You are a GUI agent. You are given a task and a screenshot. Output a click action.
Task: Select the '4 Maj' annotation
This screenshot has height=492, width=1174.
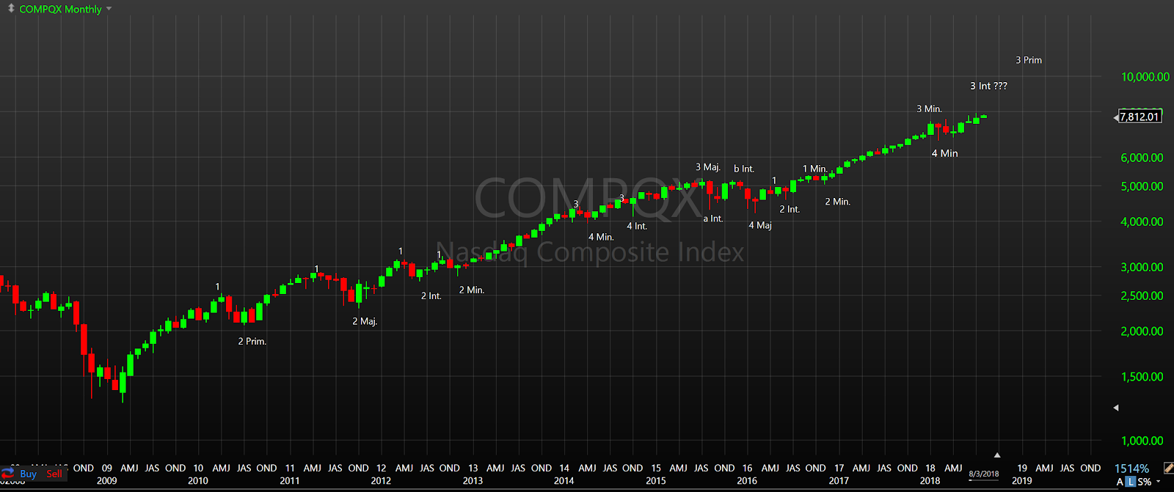[760, 225]
